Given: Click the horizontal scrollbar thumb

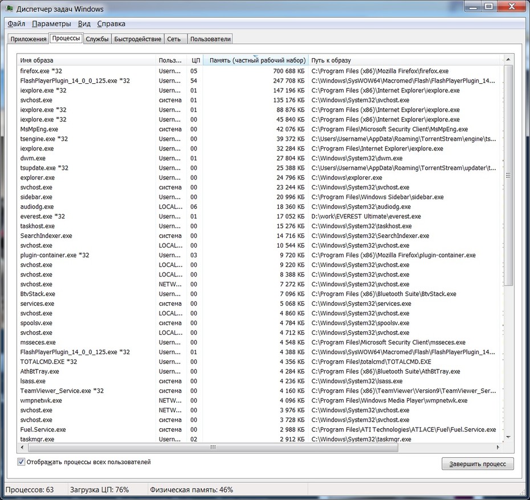Looking at the screenshot, I should [x=213, y=447].
